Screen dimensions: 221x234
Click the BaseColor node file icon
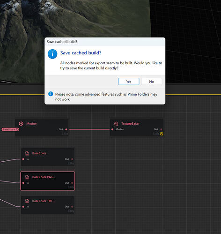tap(27, 153)
